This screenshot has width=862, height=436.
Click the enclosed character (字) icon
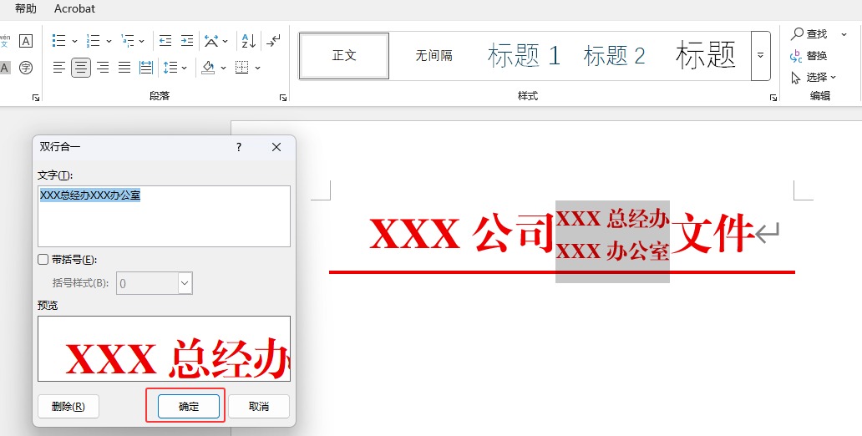[25, 68]
